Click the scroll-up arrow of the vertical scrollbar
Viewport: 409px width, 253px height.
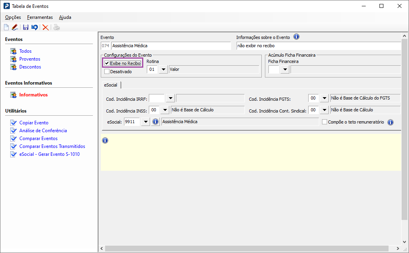(x=404, y=36)
